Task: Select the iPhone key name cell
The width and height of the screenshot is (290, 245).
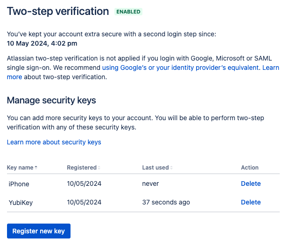Action: (19, 184)
